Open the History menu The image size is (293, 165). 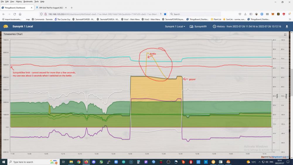[19, 1]
